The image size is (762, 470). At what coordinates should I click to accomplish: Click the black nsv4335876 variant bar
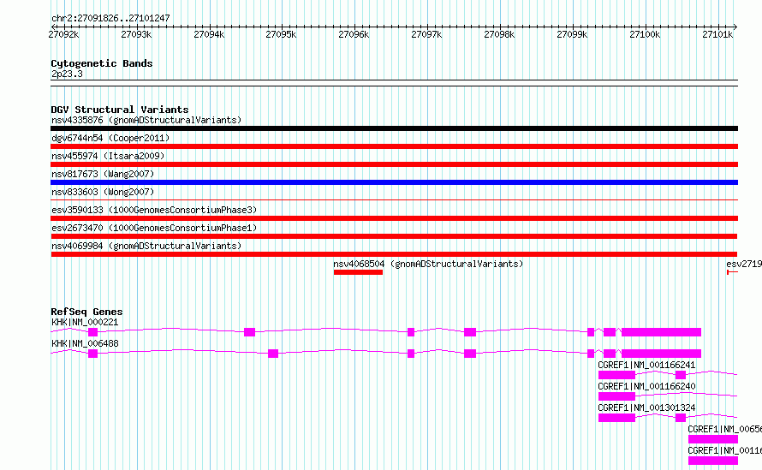point(394,128)
